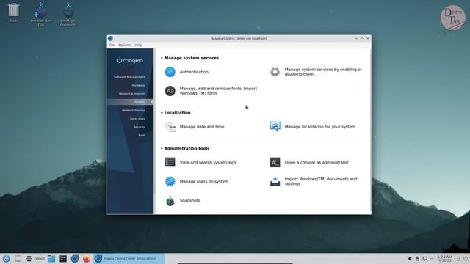This screenshot has width=470, height=264.
Task: Open the file manager from the taskbar
Action: click(51, 259)
